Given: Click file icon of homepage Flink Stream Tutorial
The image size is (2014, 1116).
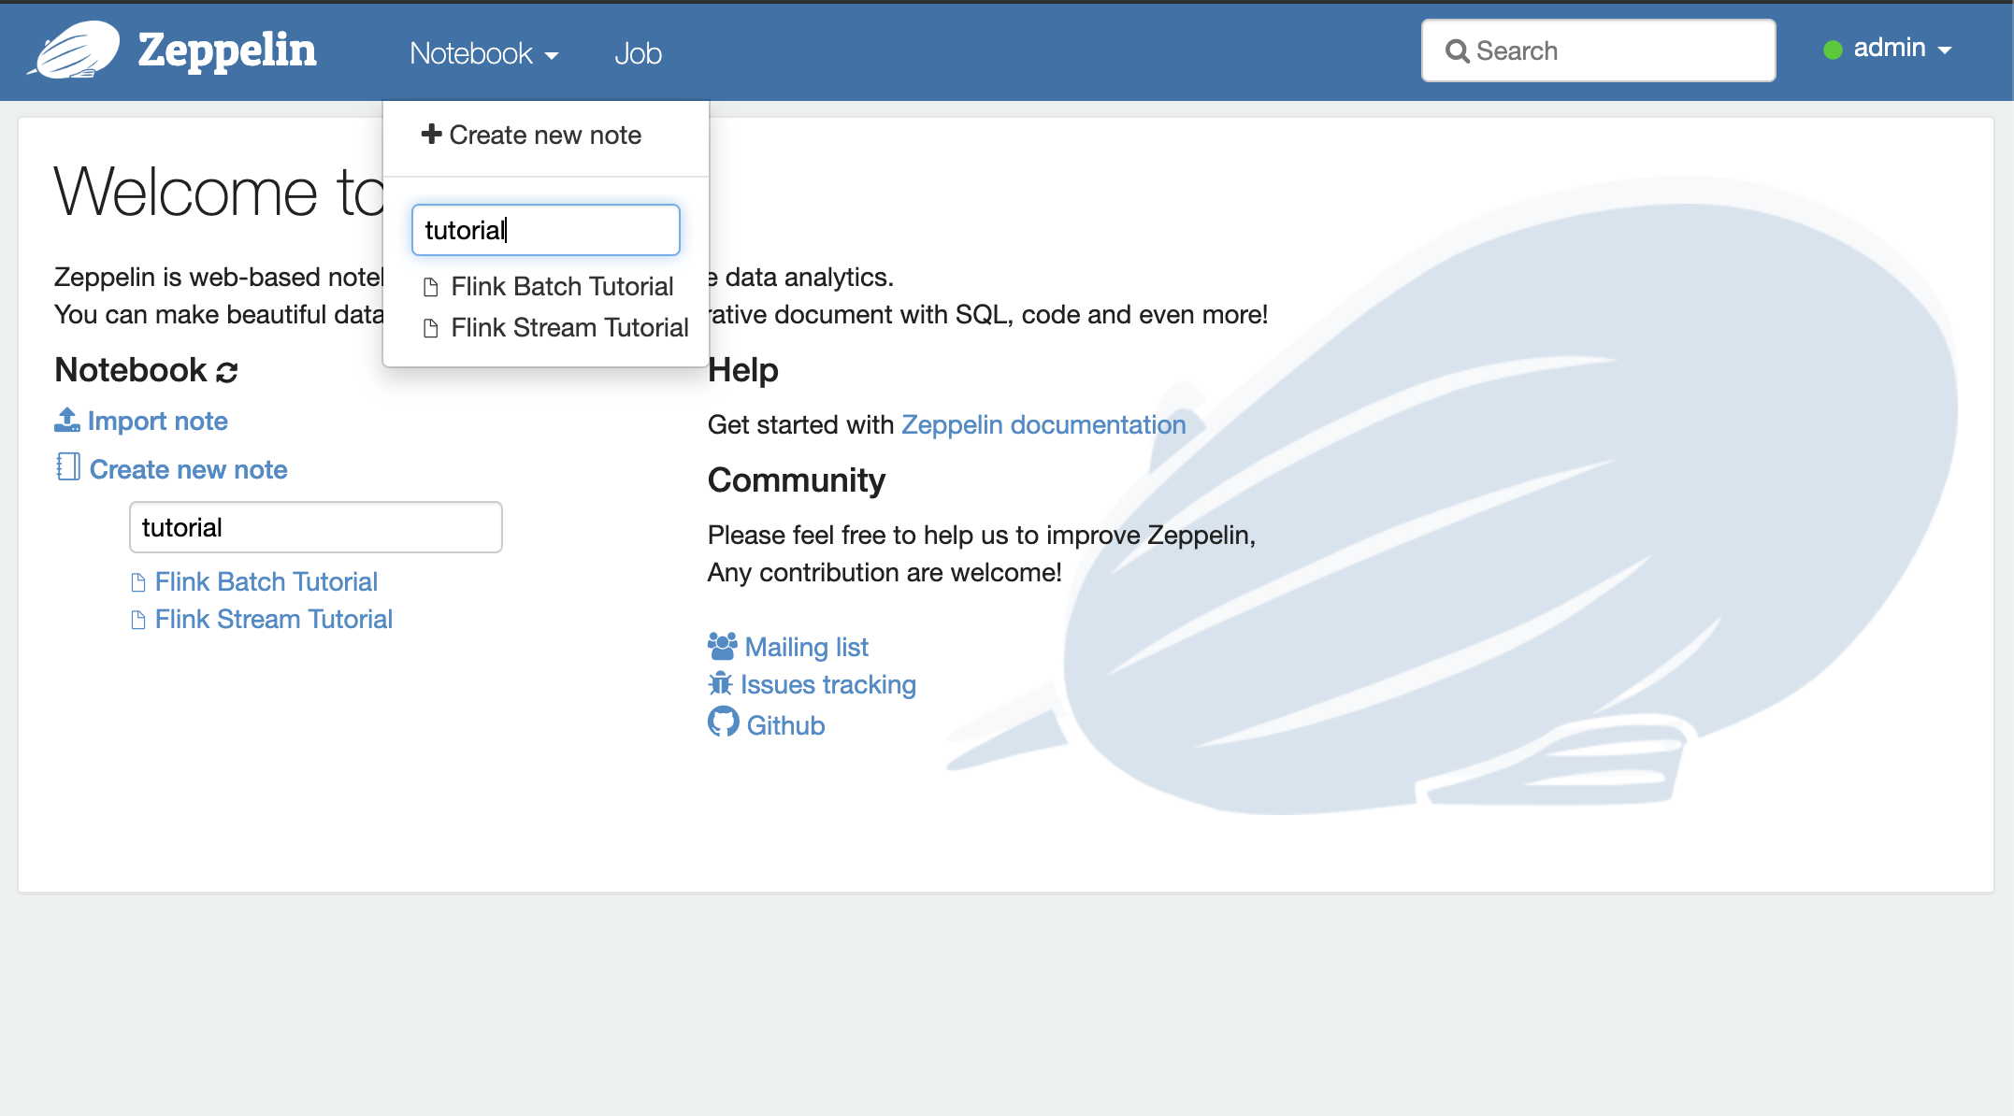Looking at the screenshot, I should pyautogui.click(x=138, y=621).
